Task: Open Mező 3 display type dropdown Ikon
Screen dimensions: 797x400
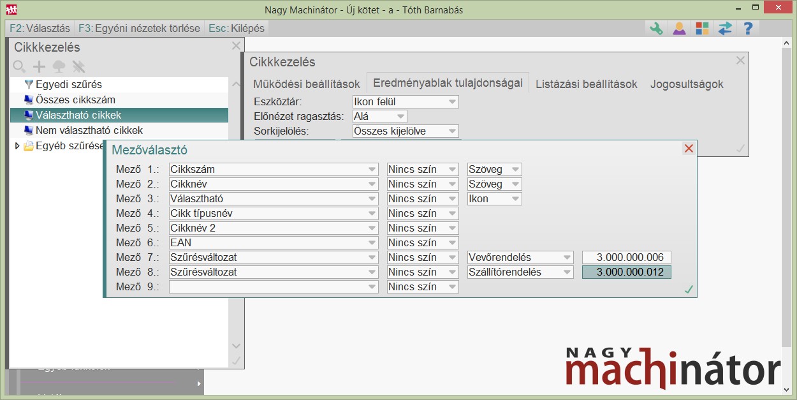Action: point(495,198)
